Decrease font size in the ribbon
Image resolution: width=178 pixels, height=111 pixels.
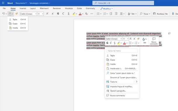click(53, 14)
